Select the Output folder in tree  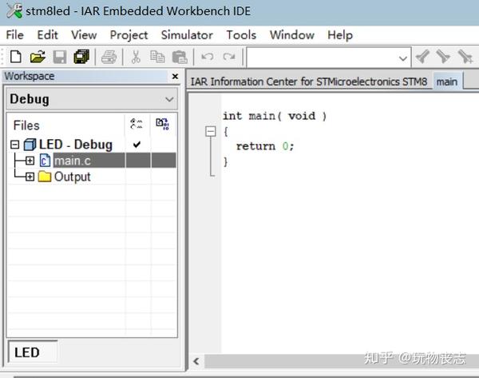72,177
